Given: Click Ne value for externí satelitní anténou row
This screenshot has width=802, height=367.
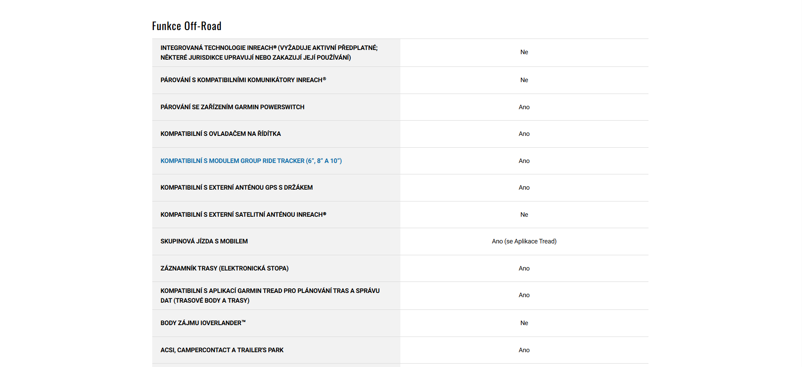Looking at the screenshot, I should 524,215.
